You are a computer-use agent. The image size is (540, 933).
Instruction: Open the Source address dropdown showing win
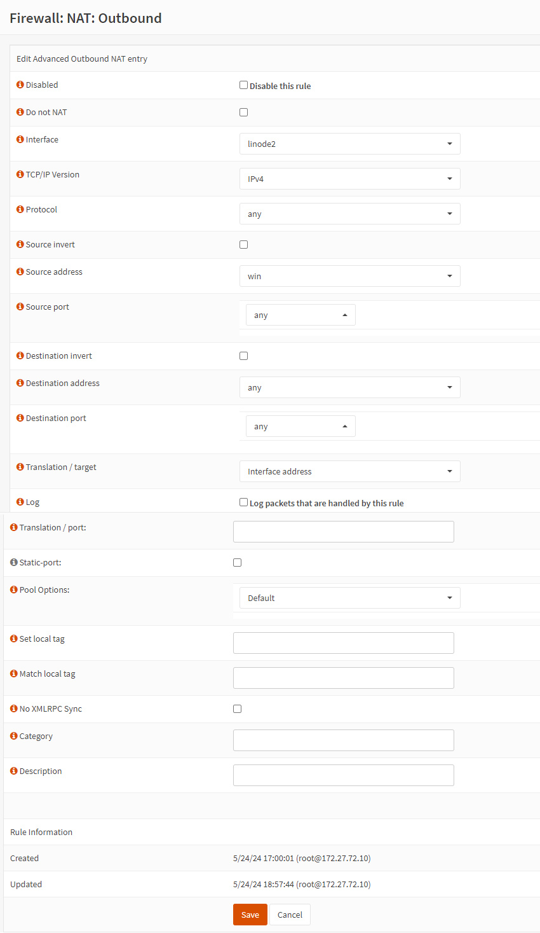(x=349, y=276)
